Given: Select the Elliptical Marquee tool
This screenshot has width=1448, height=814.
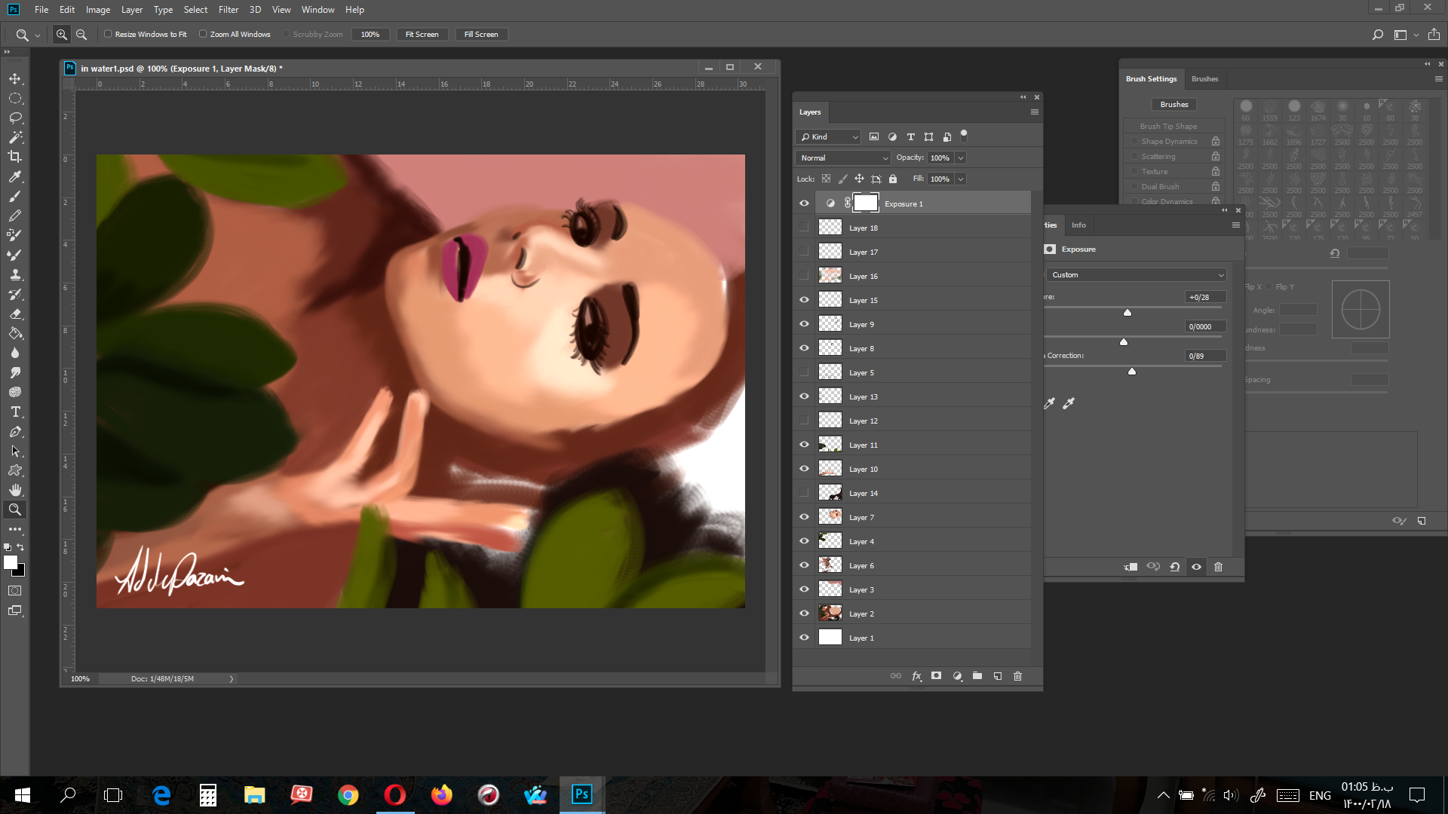Looking at the screenshot, I should pos(15,99).
